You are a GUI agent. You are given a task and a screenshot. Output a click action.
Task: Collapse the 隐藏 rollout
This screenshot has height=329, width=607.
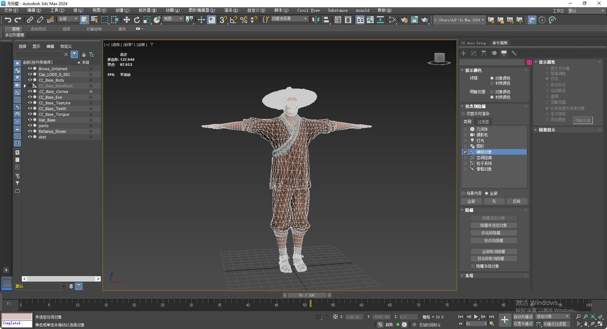[x=469, y=210]
